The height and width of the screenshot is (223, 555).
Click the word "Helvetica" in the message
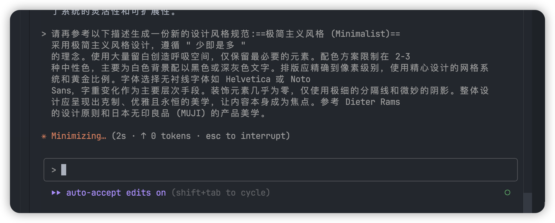248,79
